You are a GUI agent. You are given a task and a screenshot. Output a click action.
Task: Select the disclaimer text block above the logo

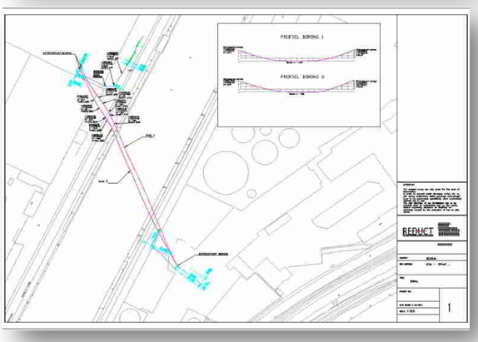(x=431, y=199)
